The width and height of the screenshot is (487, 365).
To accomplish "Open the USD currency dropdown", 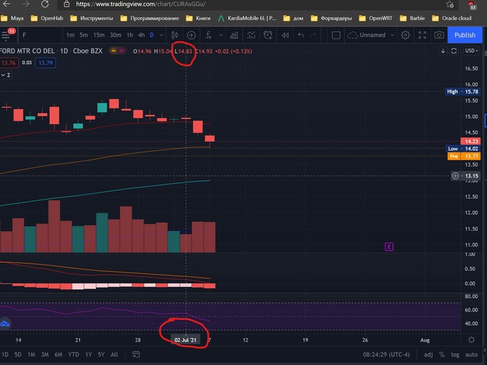I will point(471,51).
